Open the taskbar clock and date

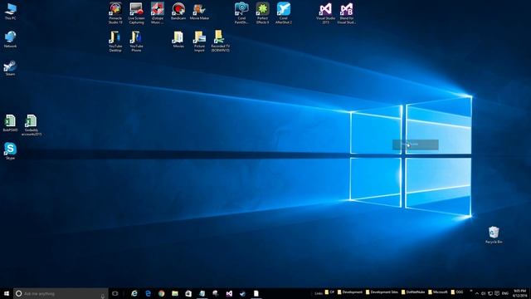click(x=520, y=293)
